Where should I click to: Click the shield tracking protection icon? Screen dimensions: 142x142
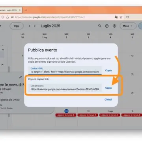tap(3, 17)
